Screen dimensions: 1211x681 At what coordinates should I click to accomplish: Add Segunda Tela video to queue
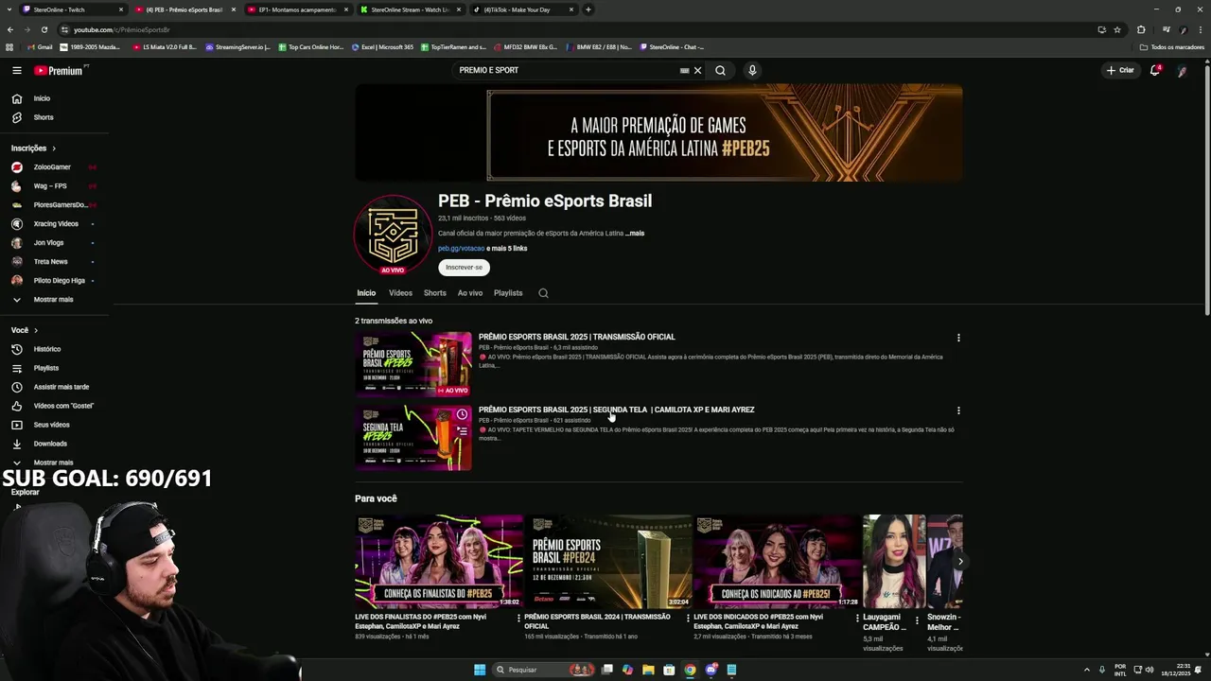462,431
